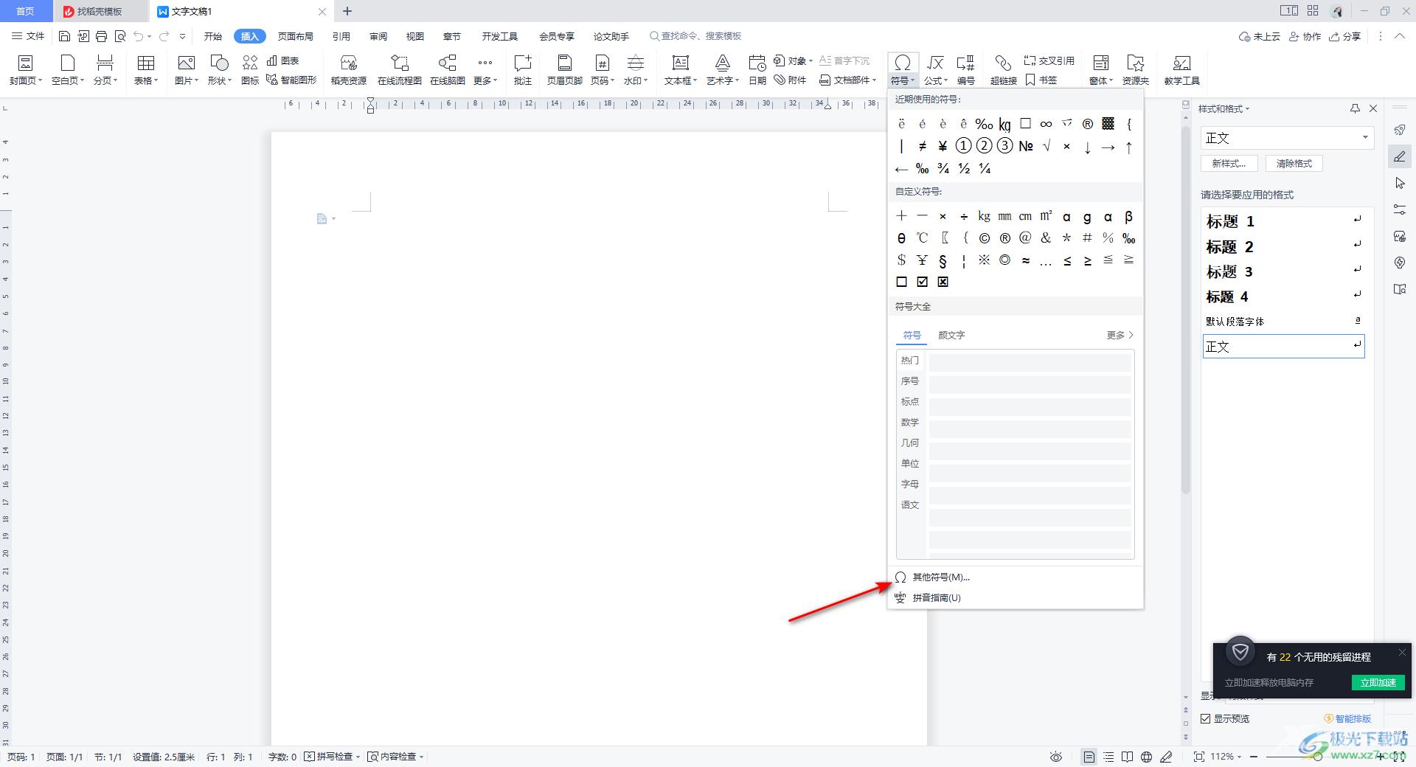Viewport: 1416px width, 767px height.
Task: Expand the 页码 page number dropdown
Action: pos(602,80)
